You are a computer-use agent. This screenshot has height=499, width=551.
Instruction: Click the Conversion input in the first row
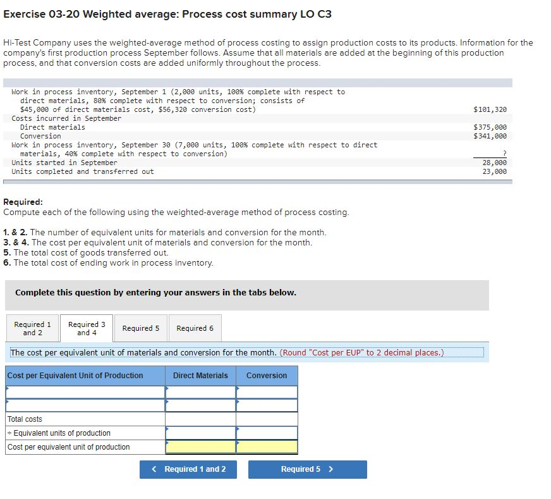[x=266, y=391]
